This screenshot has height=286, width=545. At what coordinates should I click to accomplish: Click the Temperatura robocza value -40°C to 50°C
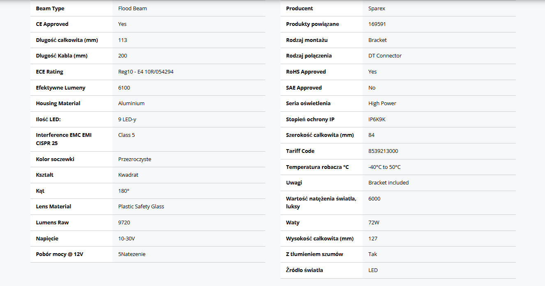384,167
